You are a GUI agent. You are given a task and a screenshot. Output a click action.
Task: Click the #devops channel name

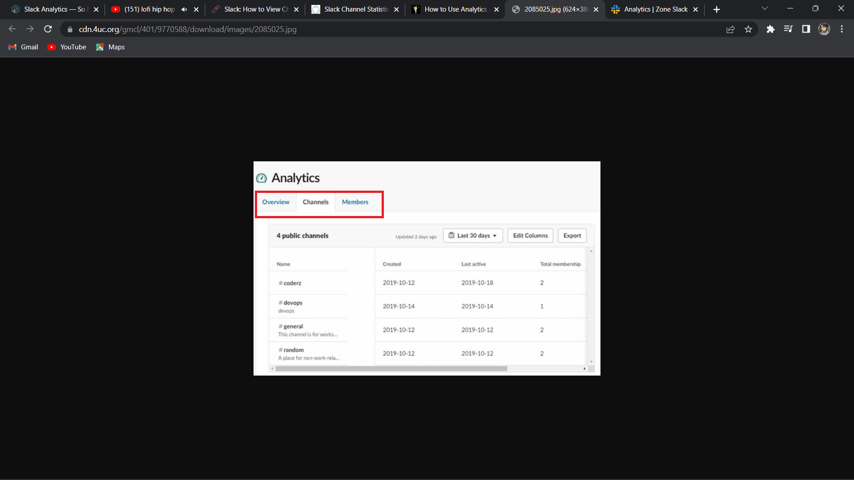[291, 302]
